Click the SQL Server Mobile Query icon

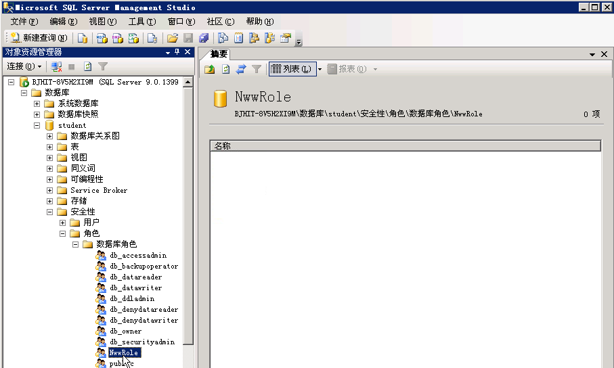click(x=152, y=38)
